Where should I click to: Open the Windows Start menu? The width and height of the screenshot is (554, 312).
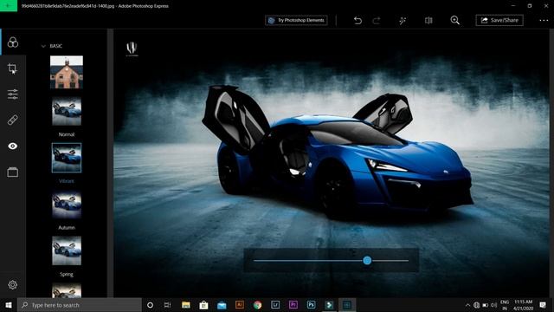coord(9,305)
